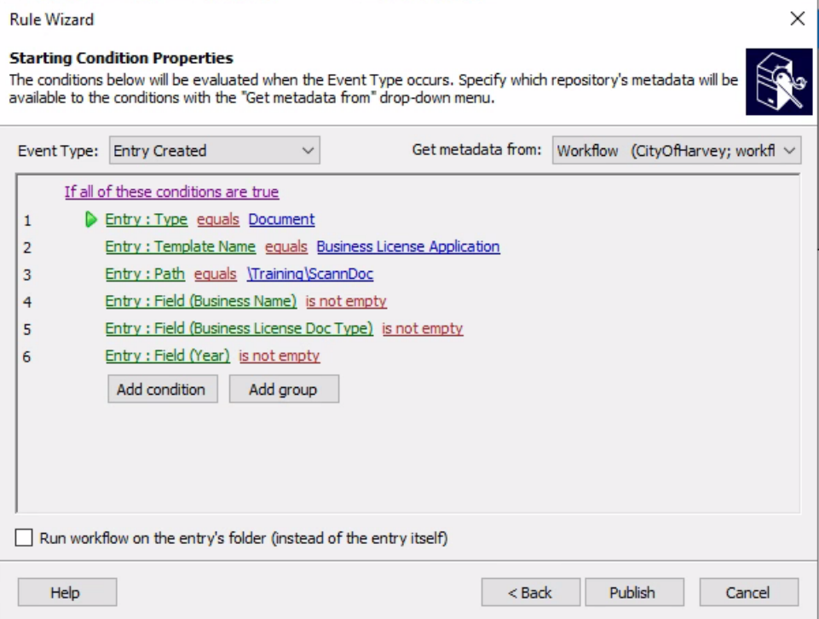
Task: Click the Entry : Type condition link
Action: 146,220
